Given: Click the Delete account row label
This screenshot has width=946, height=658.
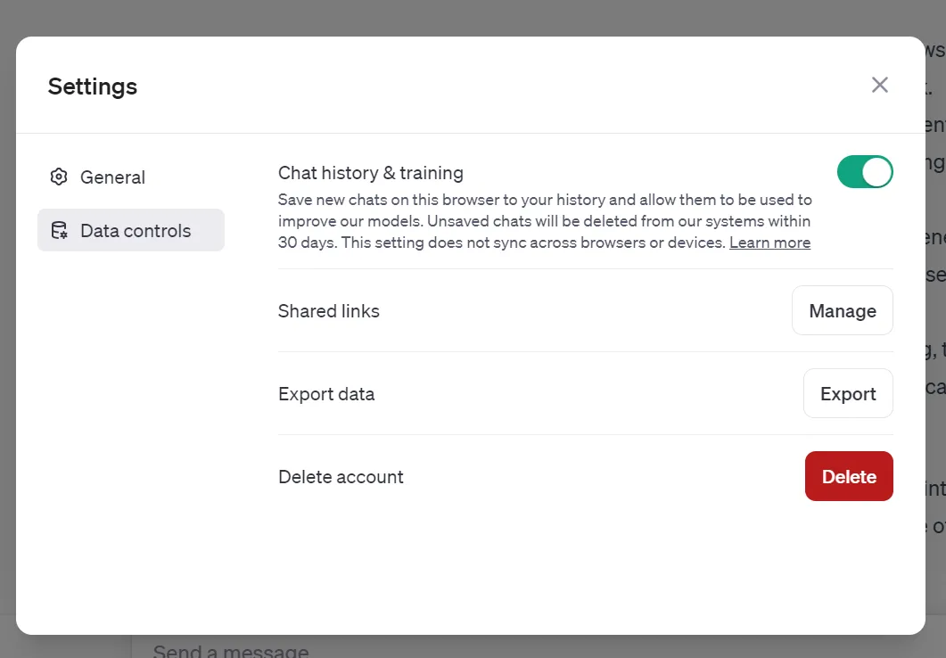Looking at the screenshot, I should 341,477.
